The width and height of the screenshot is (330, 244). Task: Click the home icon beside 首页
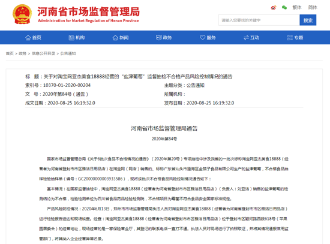click(x=28, y=38)
